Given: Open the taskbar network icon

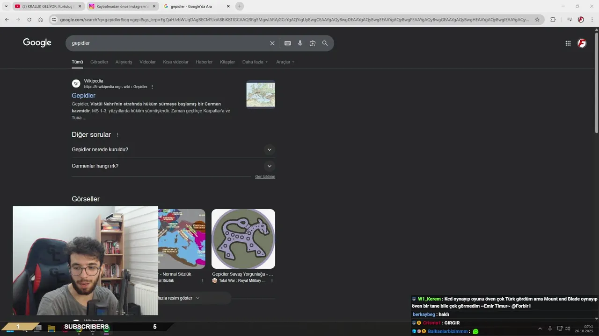Looking at the screenshot, I should click(x=560, y=329).
